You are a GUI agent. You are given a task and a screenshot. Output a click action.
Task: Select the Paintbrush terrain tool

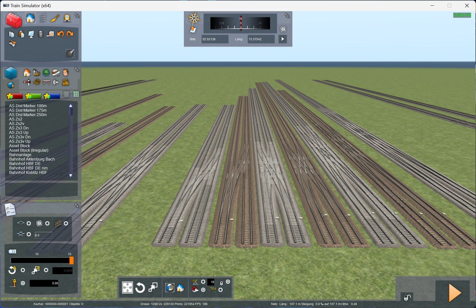(55, 18)
